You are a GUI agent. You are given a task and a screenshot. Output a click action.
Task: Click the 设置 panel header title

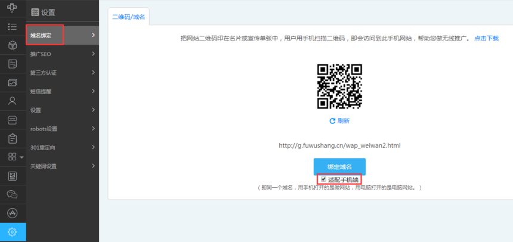(x=48, y=13)
